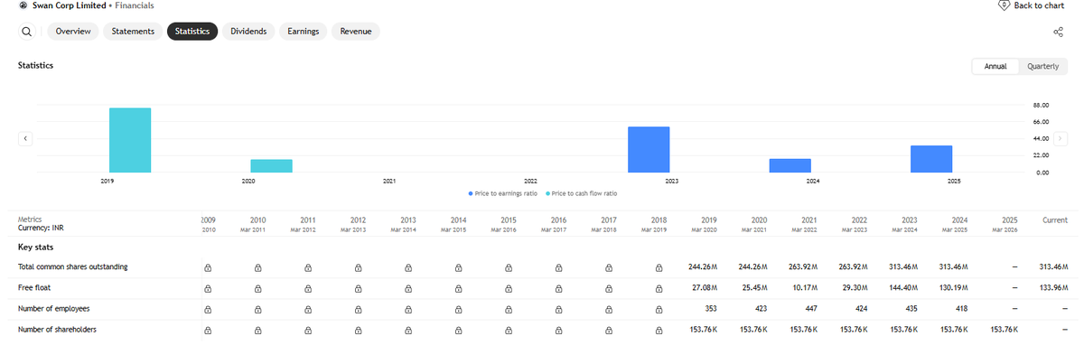Viewport: 1084px width, 355px height.
Task: Open the Overview tab
Action: pos(73,32)
